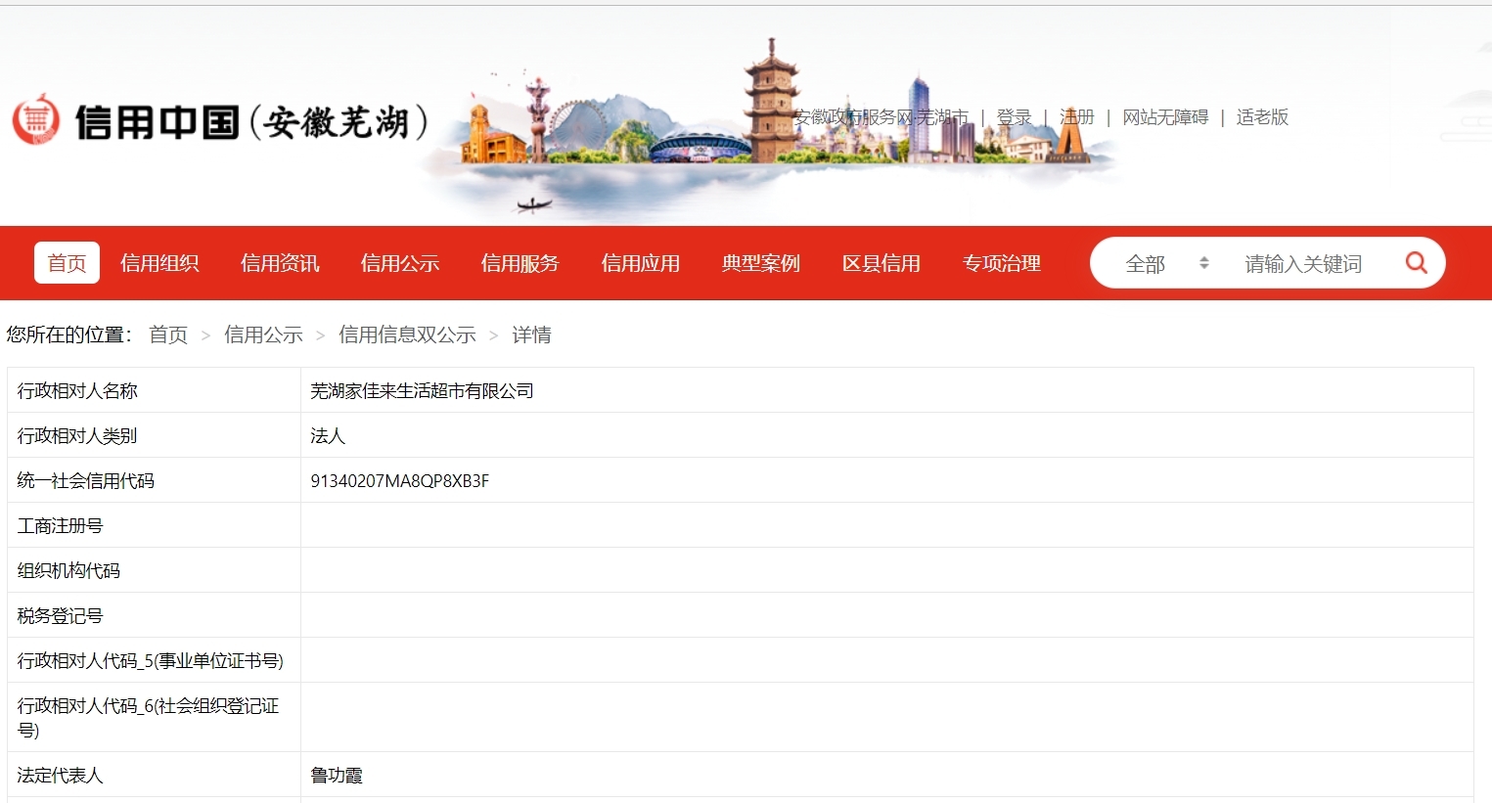The height and width of the screenshot is (803, 1492).
Task: Go to the 信用资讯 menu item
Action: point(280,262)
